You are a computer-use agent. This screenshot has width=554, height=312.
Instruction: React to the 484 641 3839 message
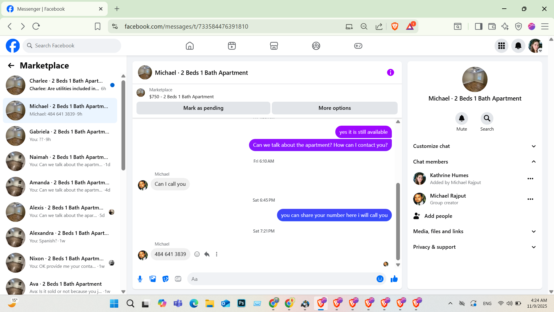(197, 254)
